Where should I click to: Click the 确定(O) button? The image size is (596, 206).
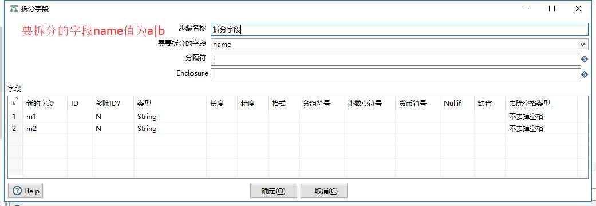274,191
